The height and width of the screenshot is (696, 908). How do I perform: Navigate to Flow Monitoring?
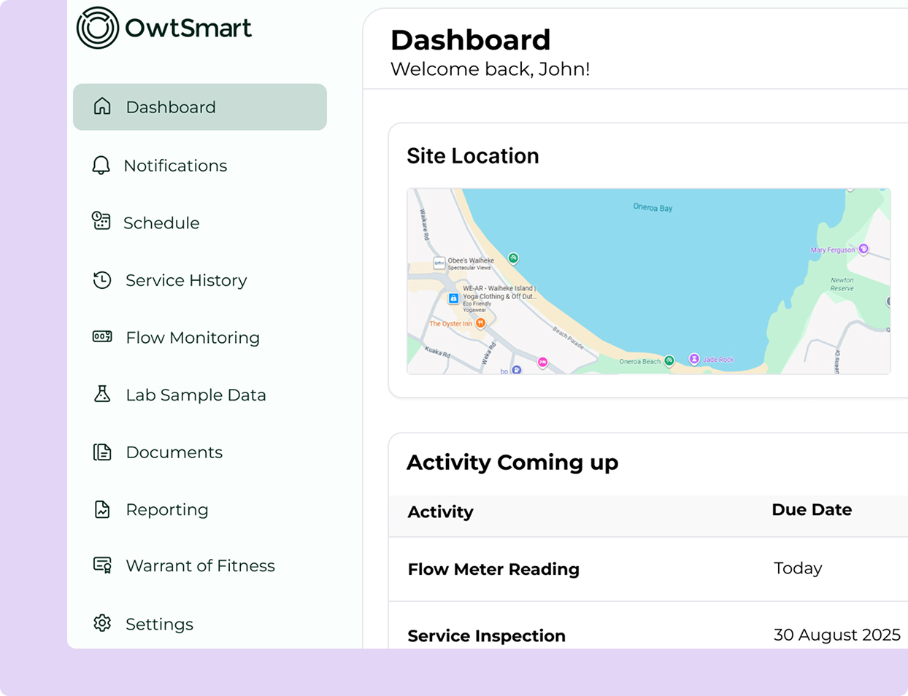point(193,337)
